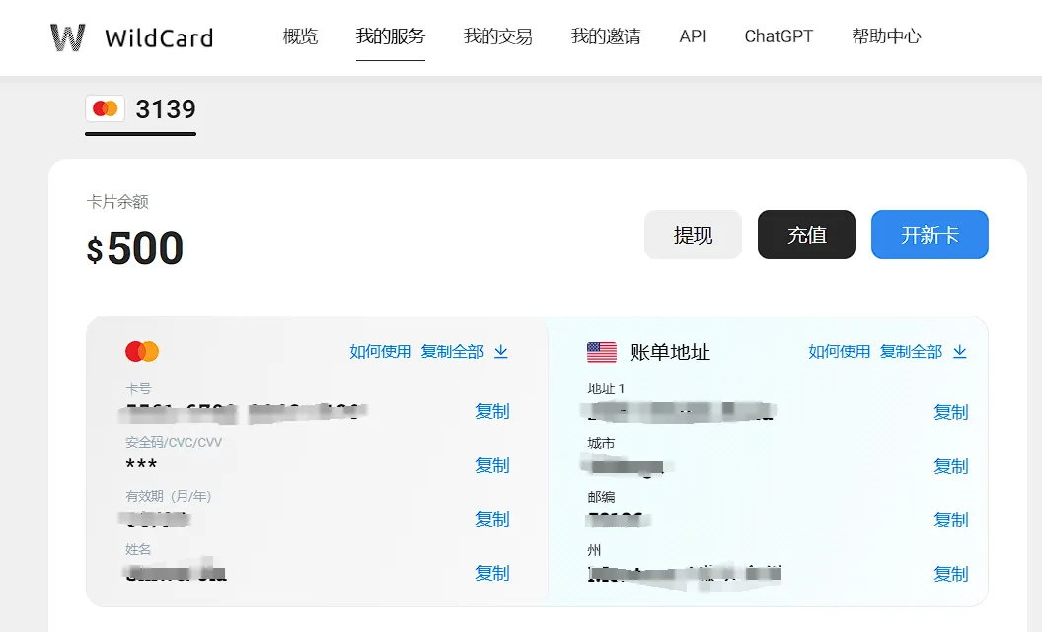Click the download arrow in billing address panel
Screen dimensions: 1042x632
[960, 352]
